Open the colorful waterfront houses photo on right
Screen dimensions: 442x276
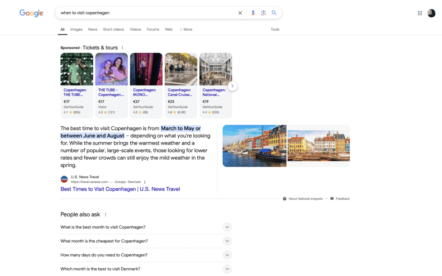coord(319,146)
